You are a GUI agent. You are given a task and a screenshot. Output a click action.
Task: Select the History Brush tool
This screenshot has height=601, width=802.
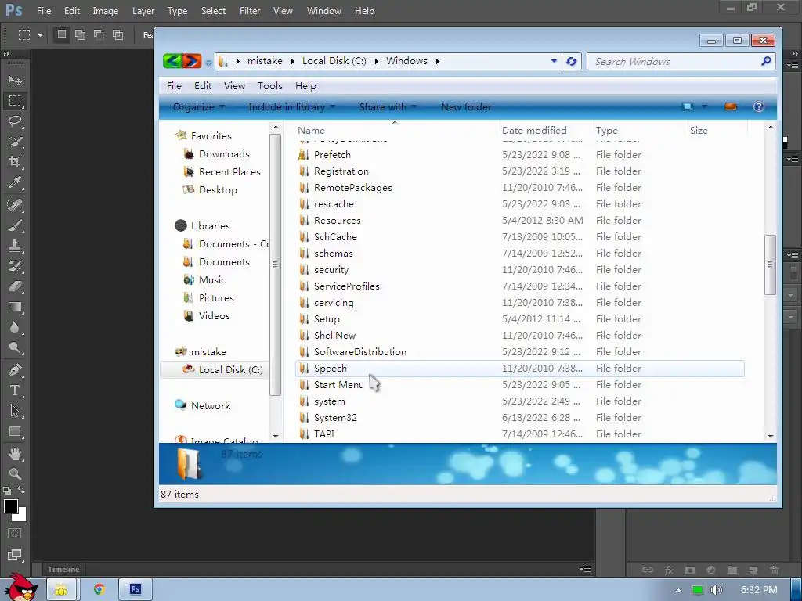[x=15, y=266]
